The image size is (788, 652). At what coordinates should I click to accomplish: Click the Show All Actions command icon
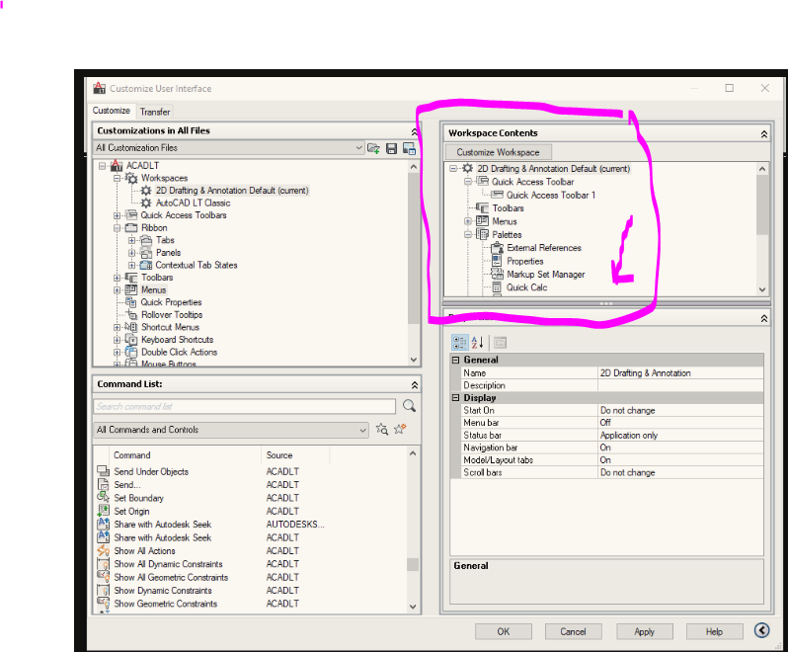pyautogui.click(x=103, y=550)
